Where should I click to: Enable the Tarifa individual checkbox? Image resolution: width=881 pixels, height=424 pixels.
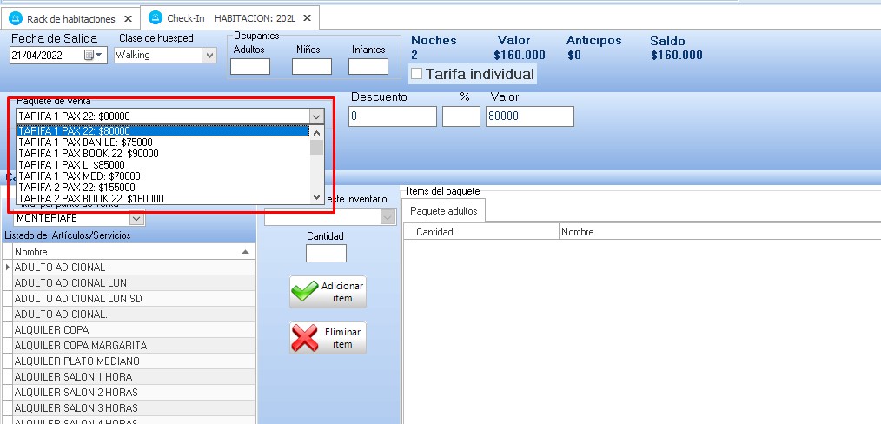[417, 74]
